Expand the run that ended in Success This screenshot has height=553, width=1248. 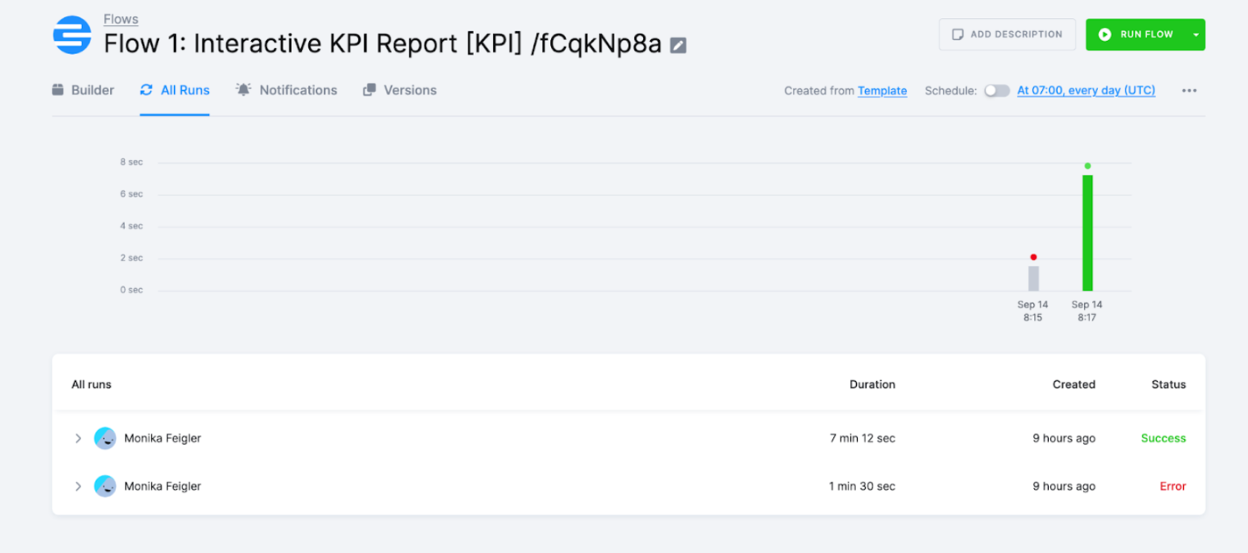(78, 437)
